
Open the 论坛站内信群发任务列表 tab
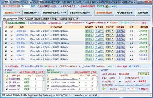click(68, 19)
